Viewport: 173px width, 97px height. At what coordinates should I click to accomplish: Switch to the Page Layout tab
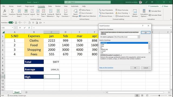29,6
